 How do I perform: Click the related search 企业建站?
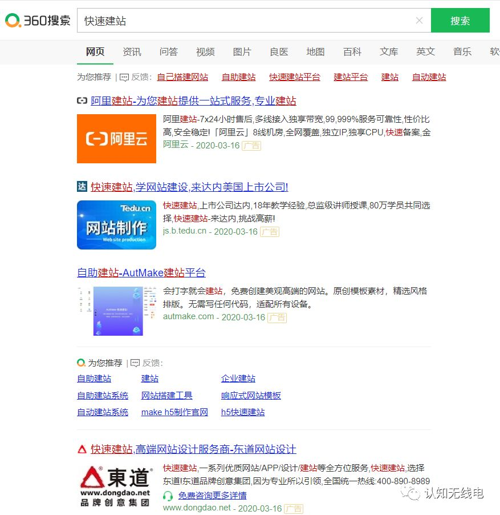[x=238, y=379]
